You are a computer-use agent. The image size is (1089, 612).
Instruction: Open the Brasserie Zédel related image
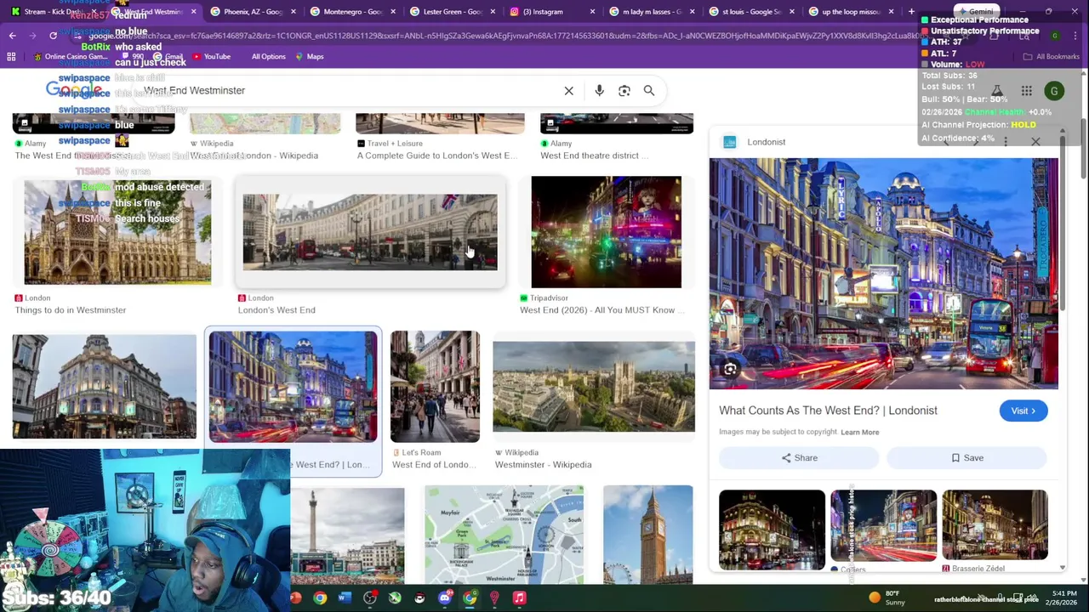(995, 525)
